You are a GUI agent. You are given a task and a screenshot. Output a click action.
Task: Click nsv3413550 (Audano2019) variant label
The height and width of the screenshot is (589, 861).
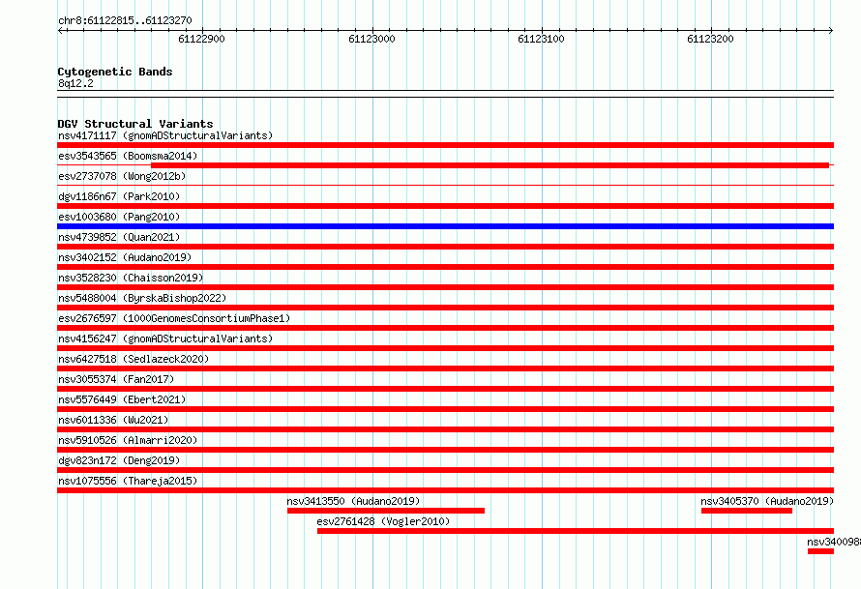(353, 501)
